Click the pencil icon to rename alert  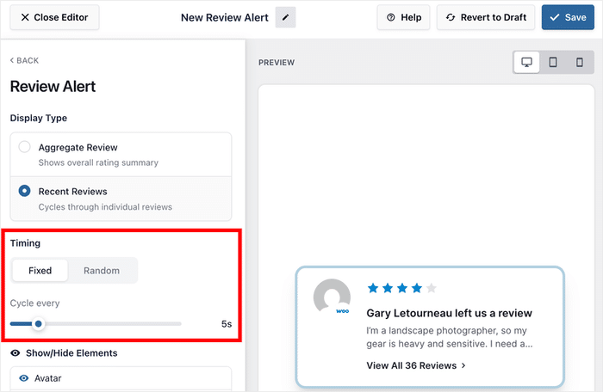(x=285, y=17)
